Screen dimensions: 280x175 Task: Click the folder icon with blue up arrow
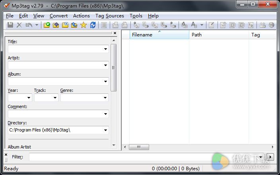tap(74, 25)
